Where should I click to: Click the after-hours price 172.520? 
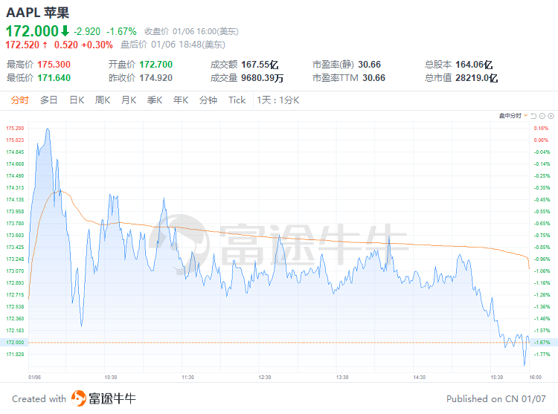[x=22, y=45]
